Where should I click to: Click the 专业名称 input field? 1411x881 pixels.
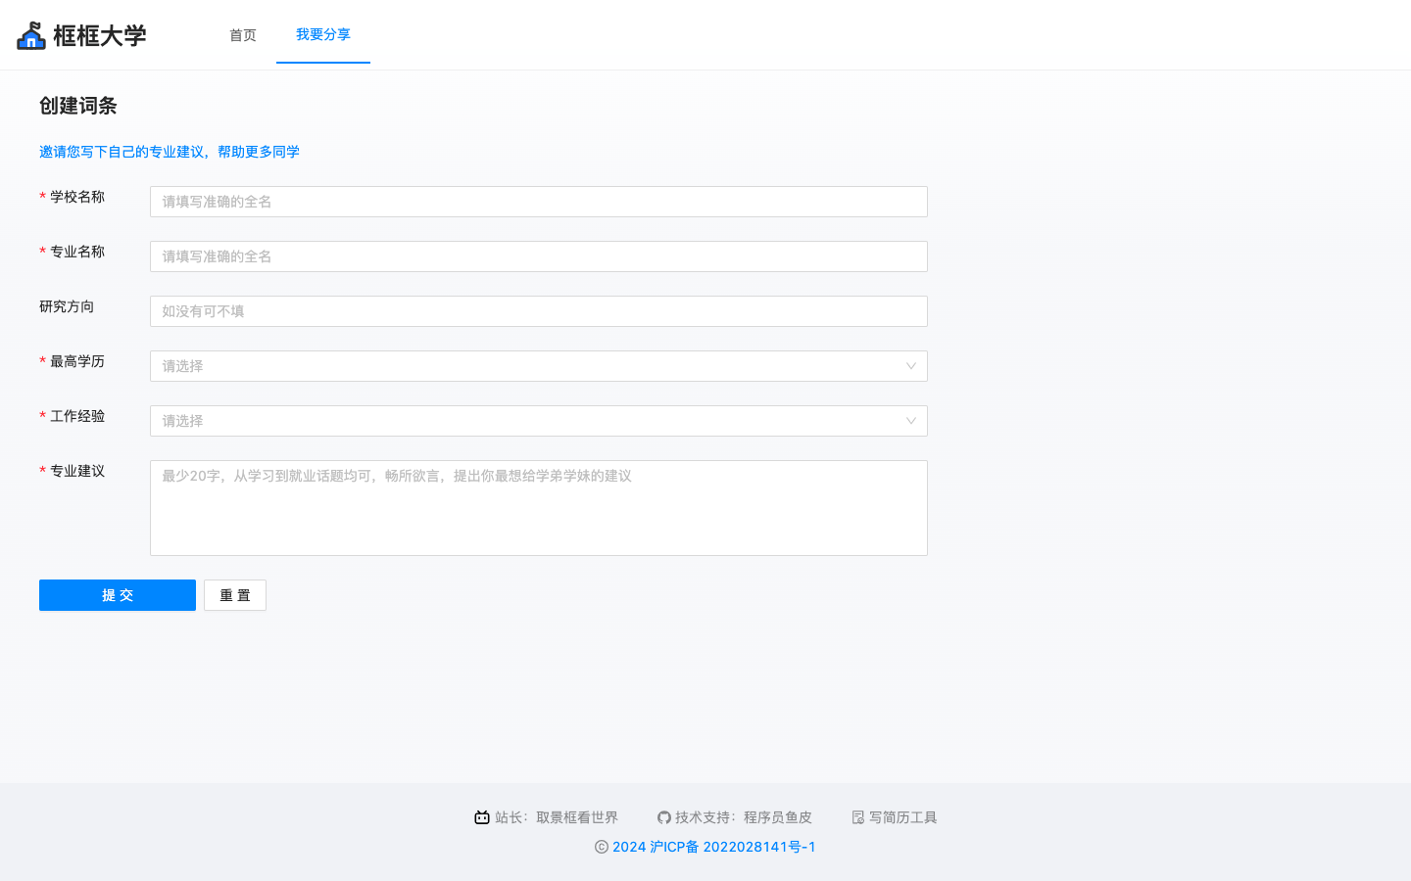(x=539, y=256)
